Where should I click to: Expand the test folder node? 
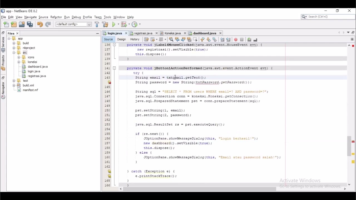pos(14,81)
